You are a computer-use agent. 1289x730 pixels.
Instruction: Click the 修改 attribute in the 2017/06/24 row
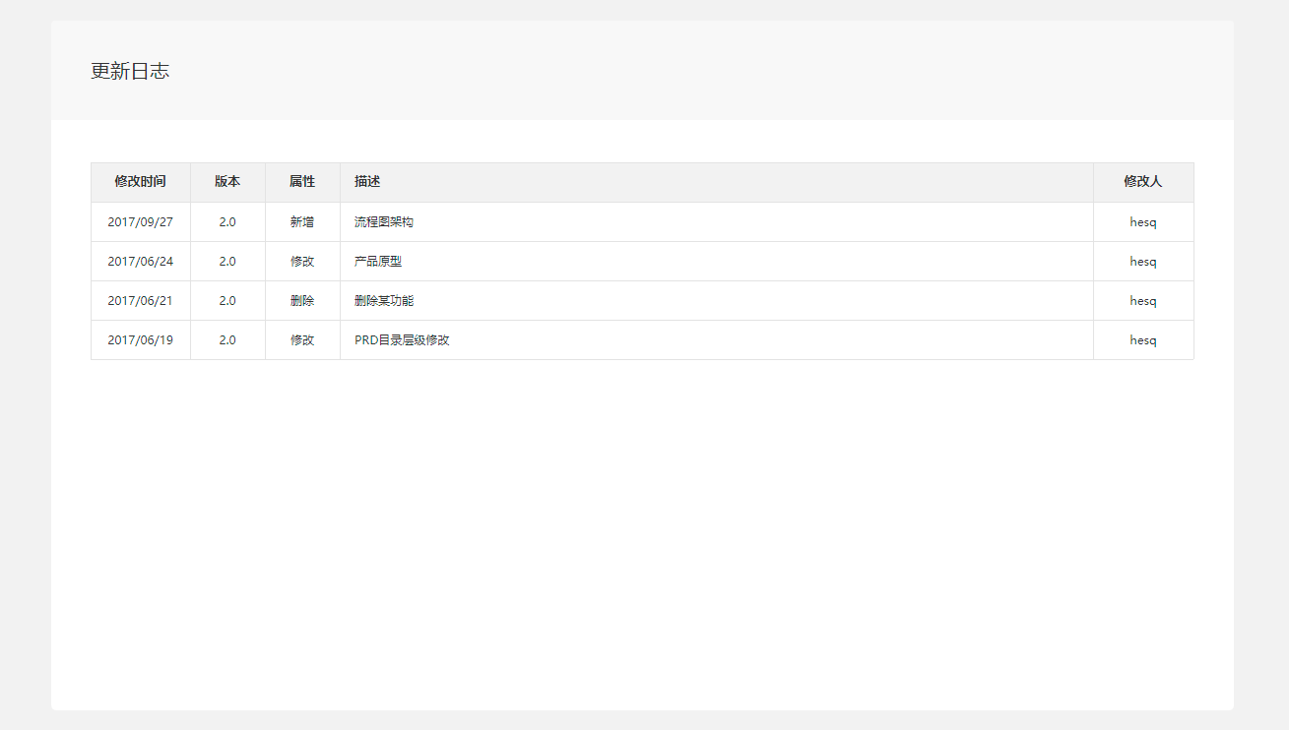pyautogui.click(x=302, y=262)
